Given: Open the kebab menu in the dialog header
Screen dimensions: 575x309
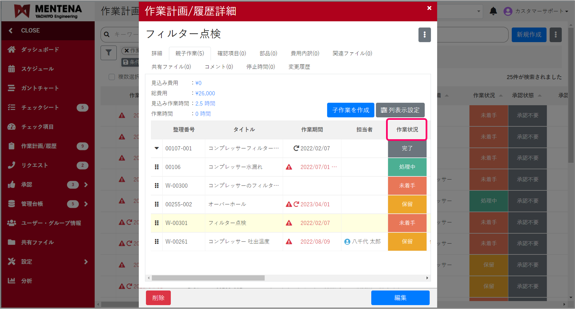Looking at the screenshot, I should (425, 35).
